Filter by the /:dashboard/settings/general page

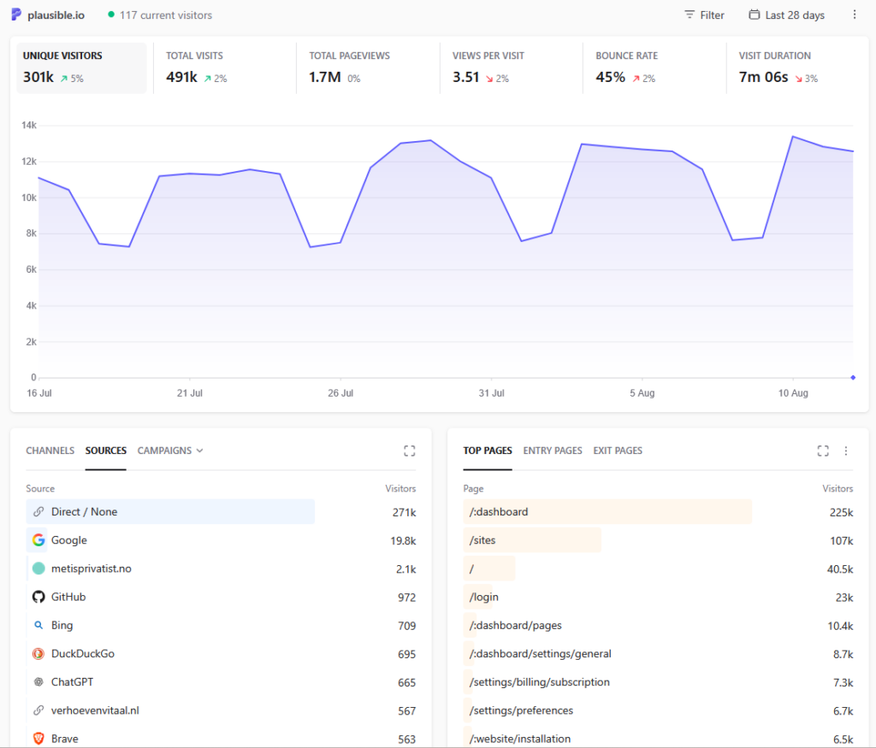pyautogui.click(x=541, y=654)
